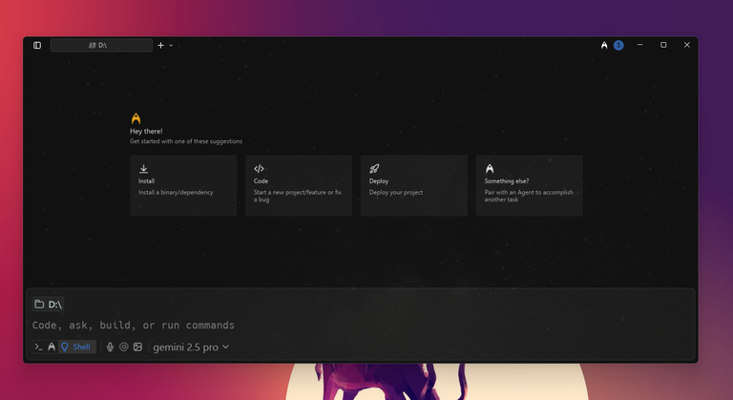Choose the Install suggestion card
This screenshot has height=400, width=733.
click(x=183, y=186)
